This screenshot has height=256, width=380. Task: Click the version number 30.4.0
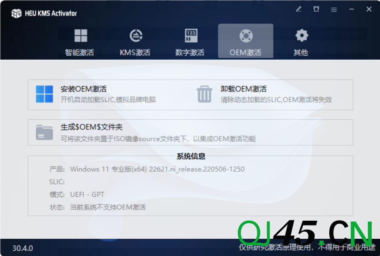tap(23, 248)
